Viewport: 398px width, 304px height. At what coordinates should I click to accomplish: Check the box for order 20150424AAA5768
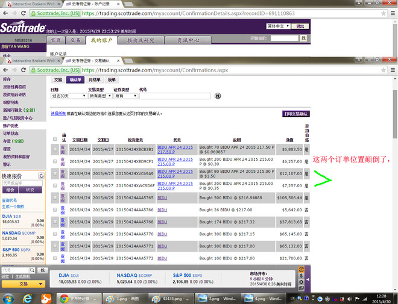(x=55, y=222)
